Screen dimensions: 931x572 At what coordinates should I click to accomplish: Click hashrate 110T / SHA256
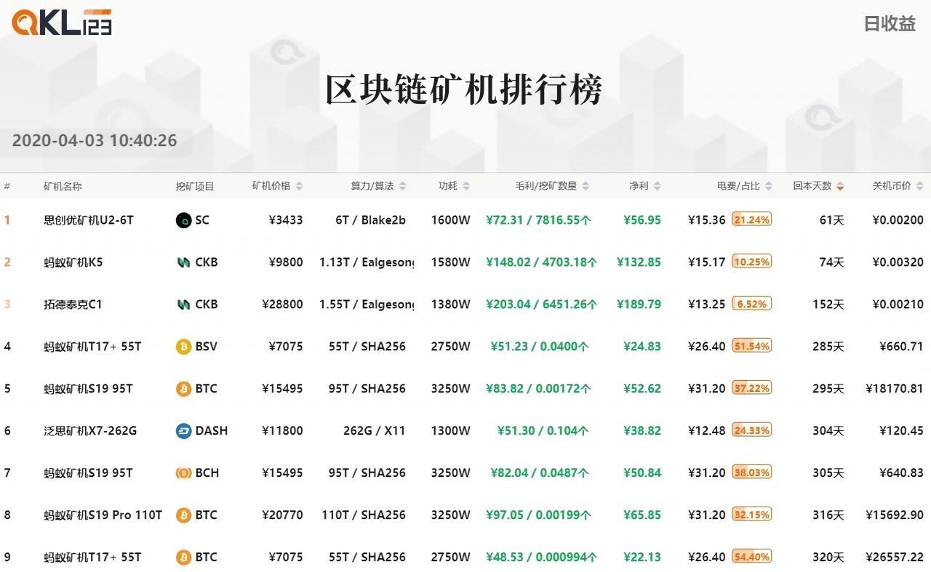[364, 515]
